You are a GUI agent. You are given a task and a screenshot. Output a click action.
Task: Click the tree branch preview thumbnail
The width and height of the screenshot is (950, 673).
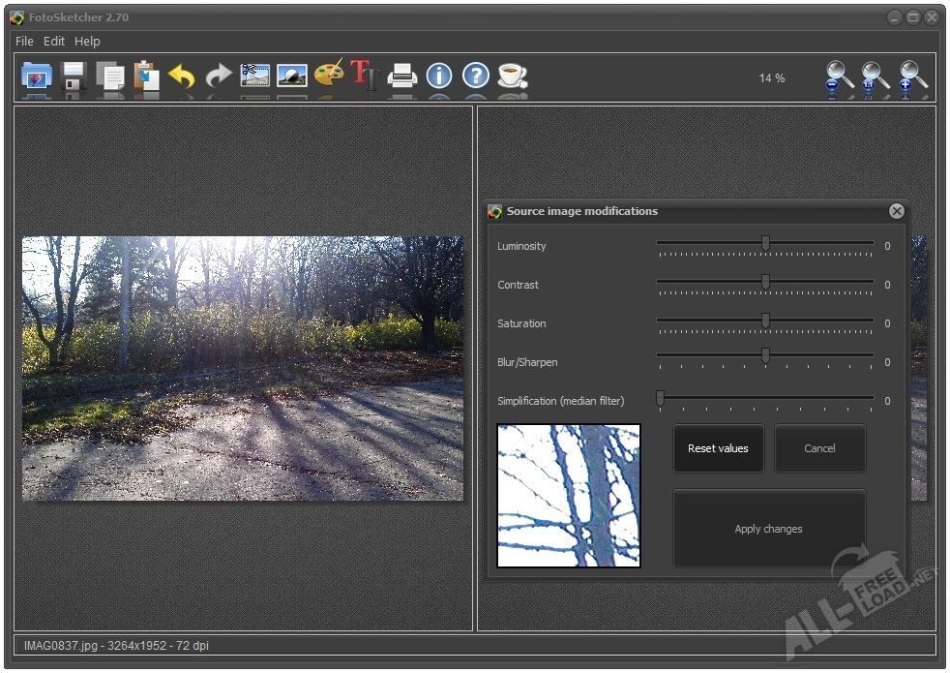569,495
